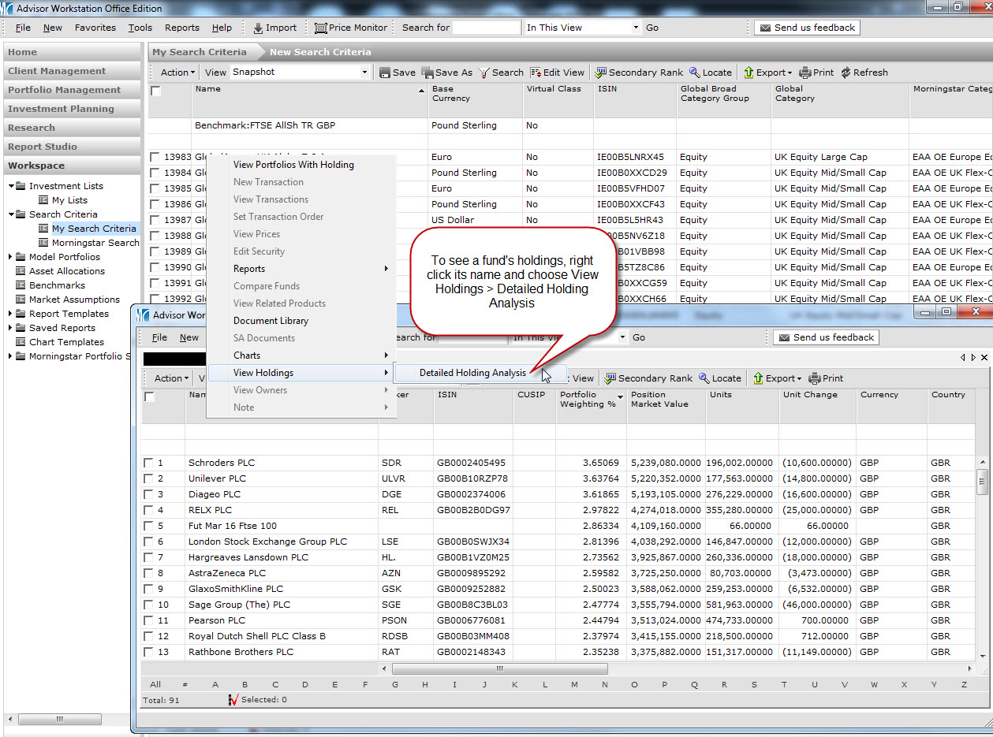Open the View dropdown showing Snapshot
Image resolution: width=993 pixels, height=737 pixels.
(364, 73)
